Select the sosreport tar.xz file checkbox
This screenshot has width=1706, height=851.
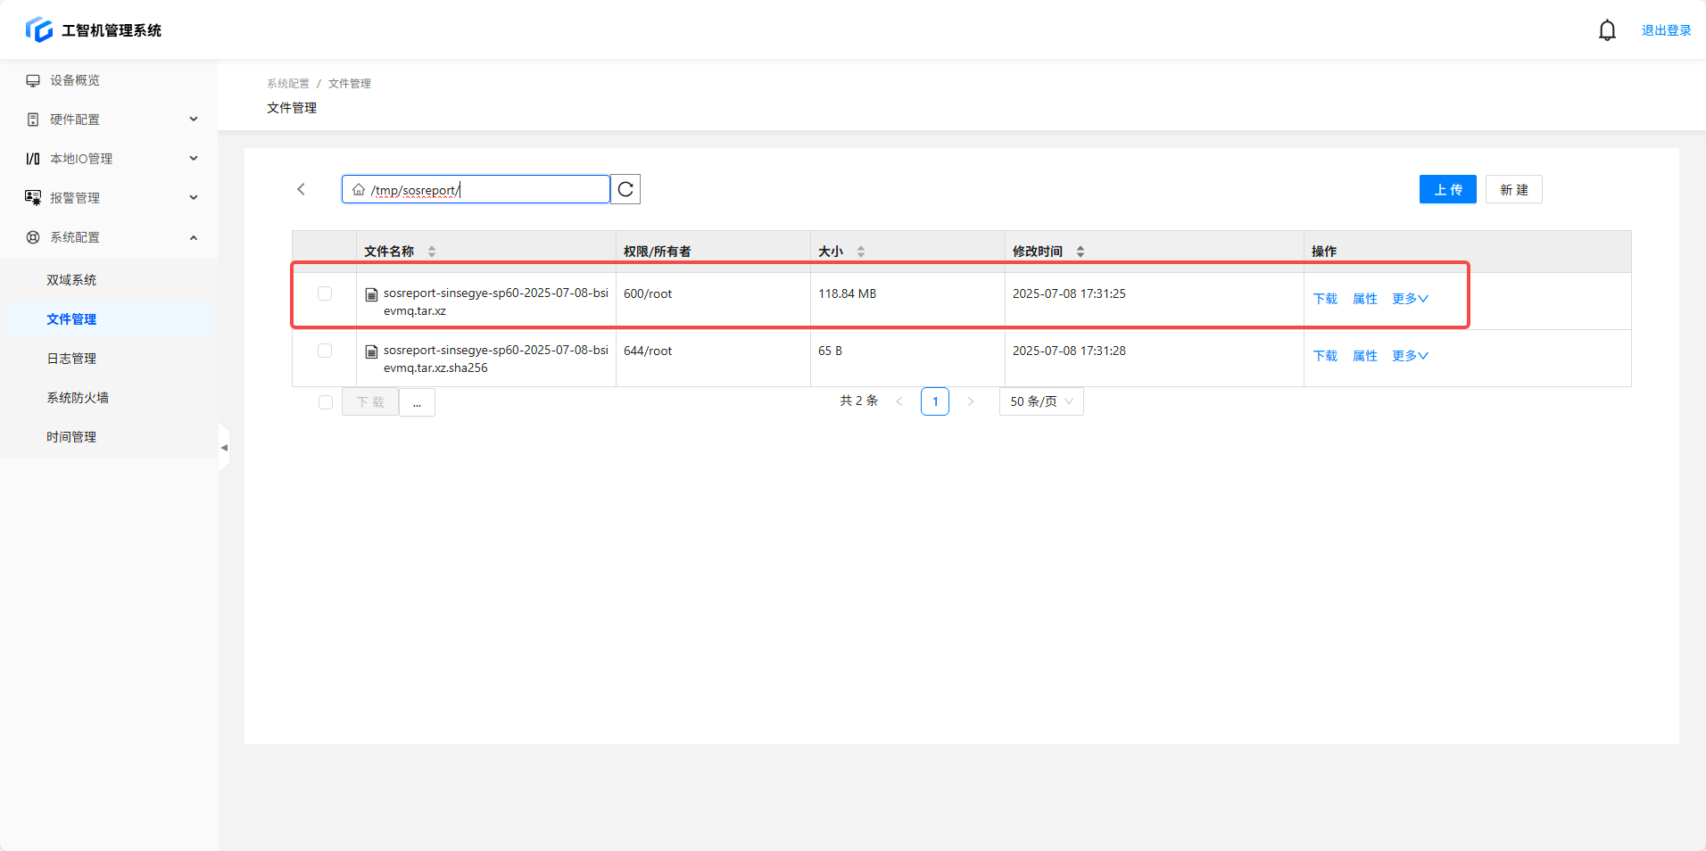[x=325, y=293]
